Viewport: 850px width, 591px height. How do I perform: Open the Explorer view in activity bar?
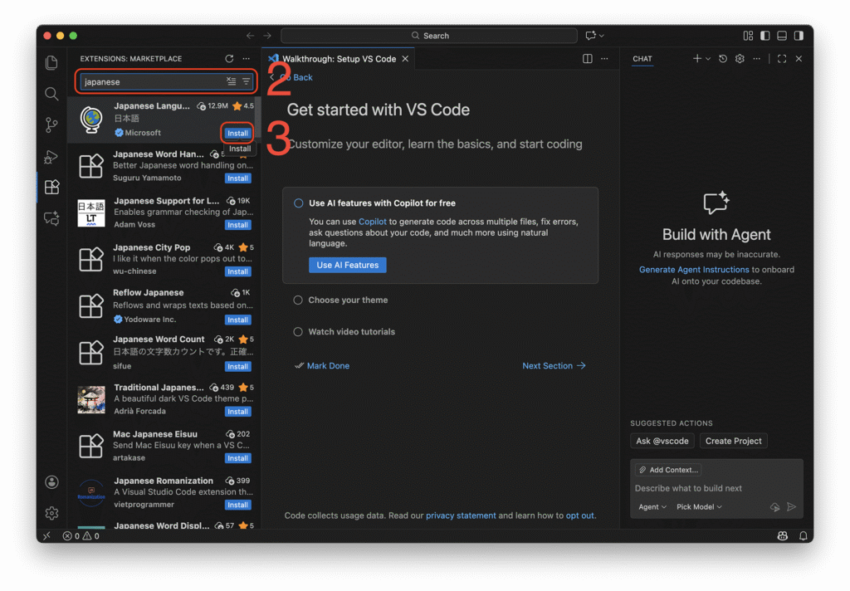tap(51, 63)
